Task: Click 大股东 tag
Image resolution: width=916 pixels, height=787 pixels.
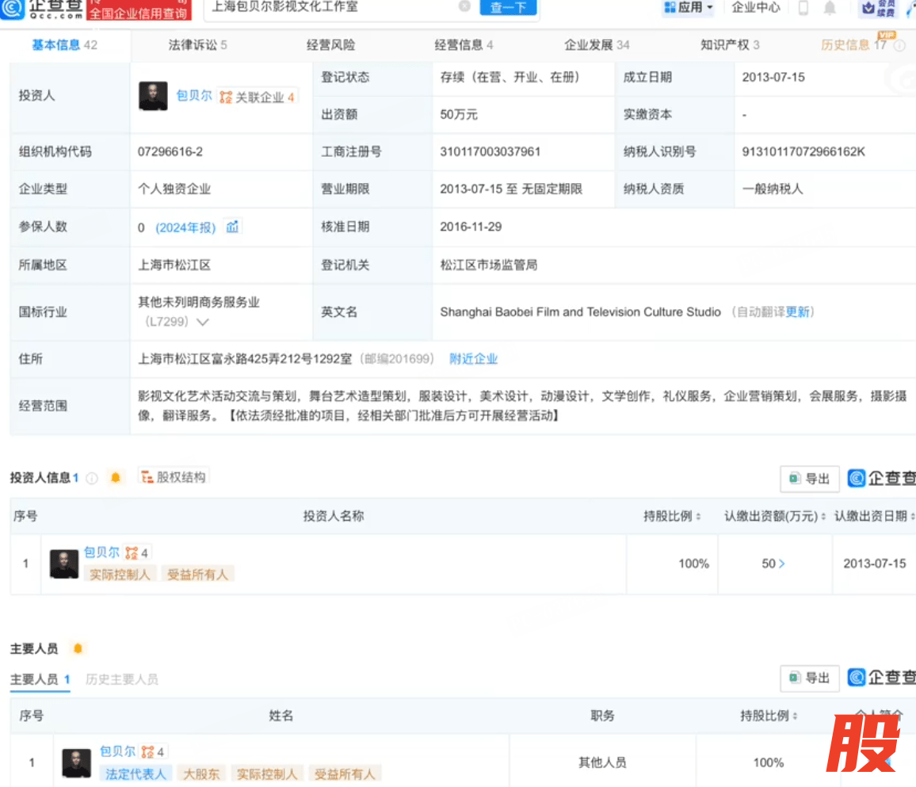Action: [201, 774]
